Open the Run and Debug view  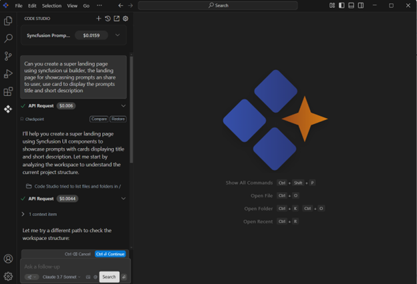(x=8, y=74)
